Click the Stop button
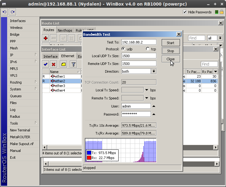 click(x=171, y=51)
